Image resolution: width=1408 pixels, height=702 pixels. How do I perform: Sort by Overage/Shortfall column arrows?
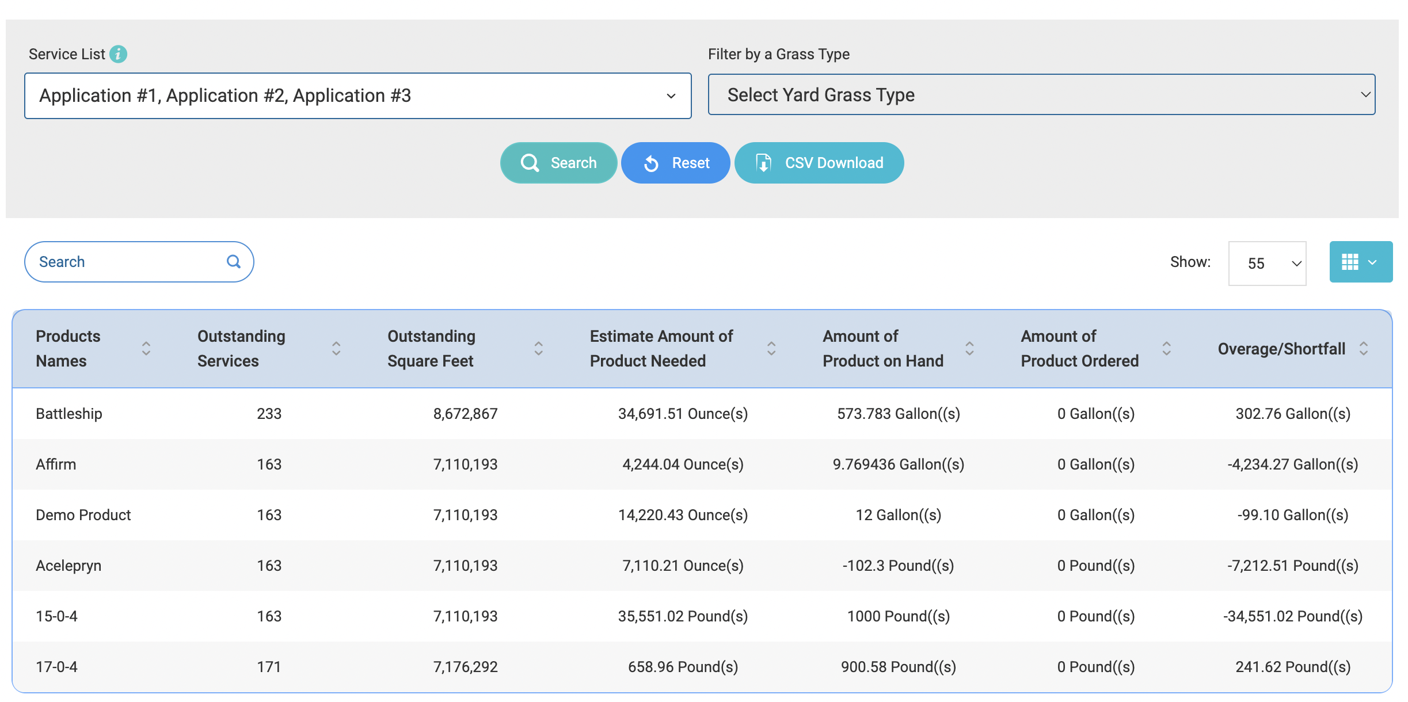tap(1363, 348)
